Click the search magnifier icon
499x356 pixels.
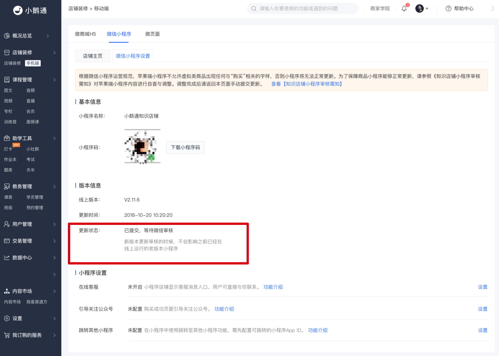coord(254,9)
